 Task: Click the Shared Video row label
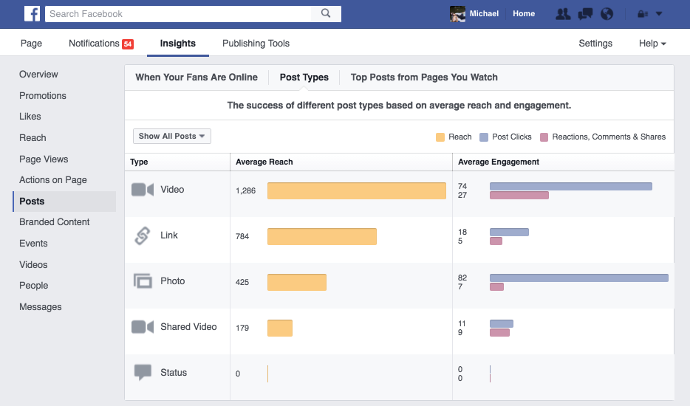tap(188, 327)
